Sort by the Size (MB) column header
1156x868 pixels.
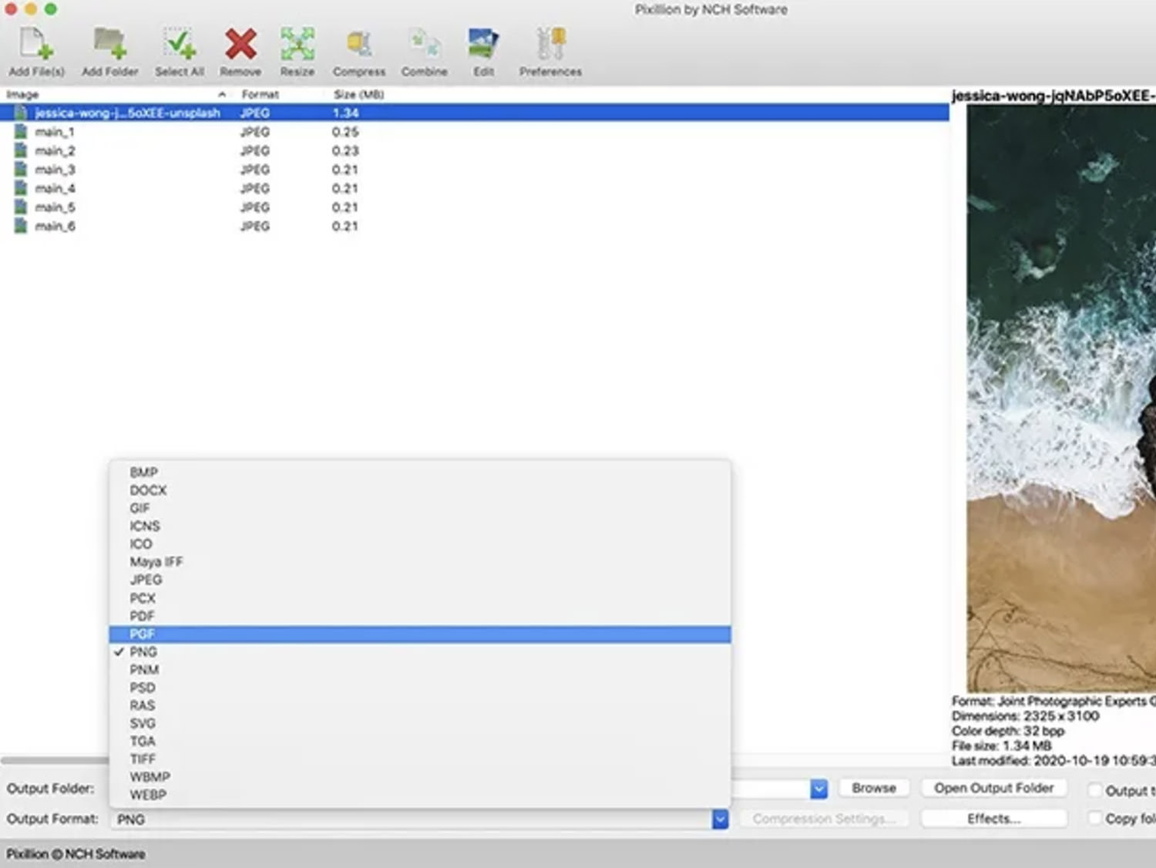[x=358, y=94]
